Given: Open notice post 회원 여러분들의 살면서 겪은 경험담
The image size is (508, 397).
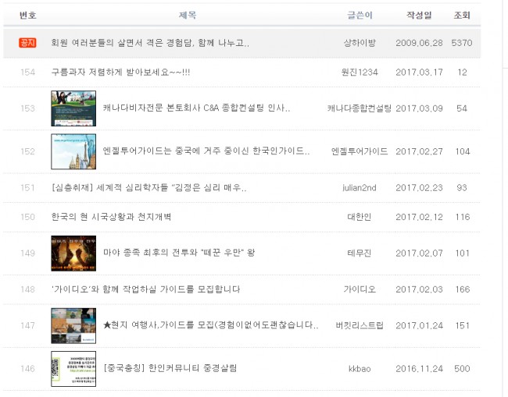Looking at the screenshot, I should coord(150,43).
